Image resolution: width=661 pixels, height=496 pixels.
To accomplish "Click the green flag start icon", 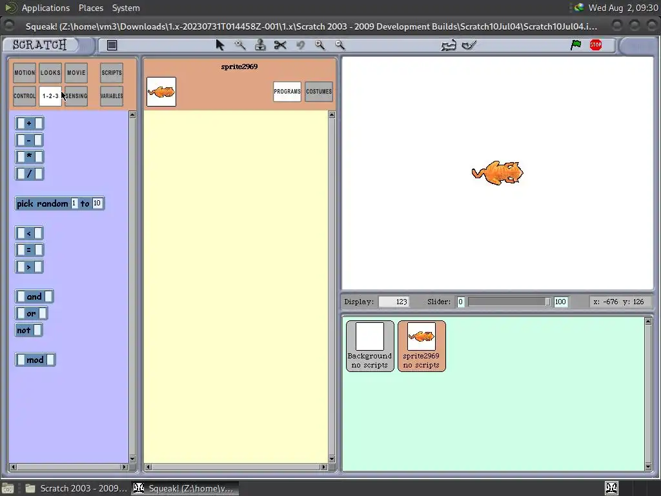I will coord(576,45).
